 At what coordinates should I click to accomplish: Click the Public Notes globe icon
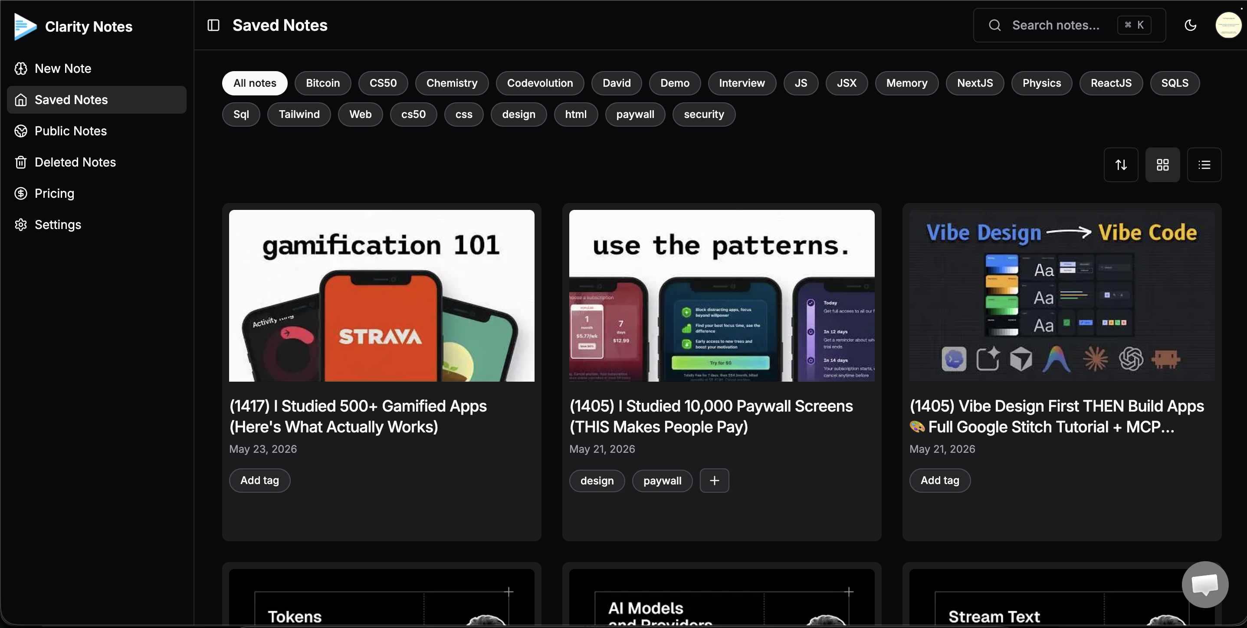[x=21, y=131]
